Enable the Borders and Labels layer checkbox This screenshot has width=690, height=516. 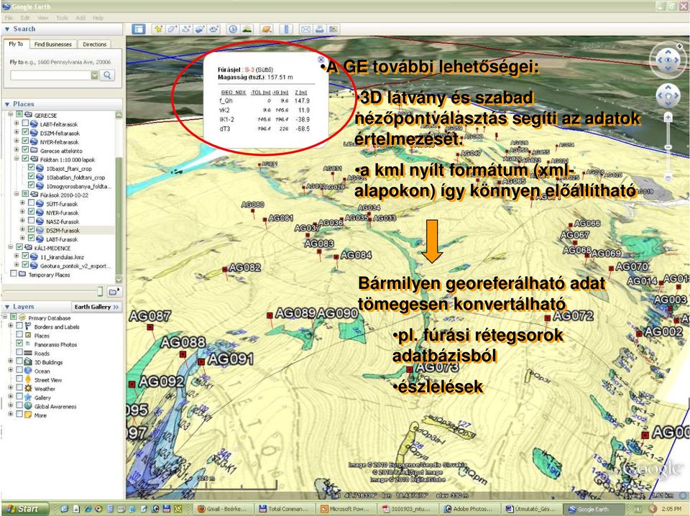coord(19,326)
